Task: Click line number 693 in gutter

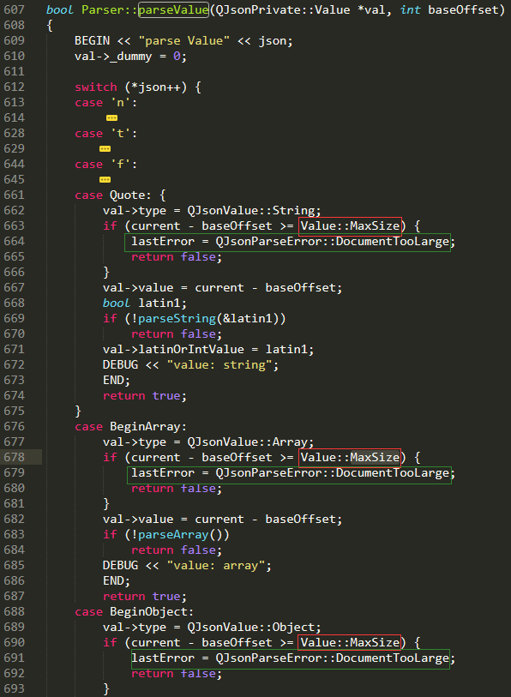Action: [15, 688]
